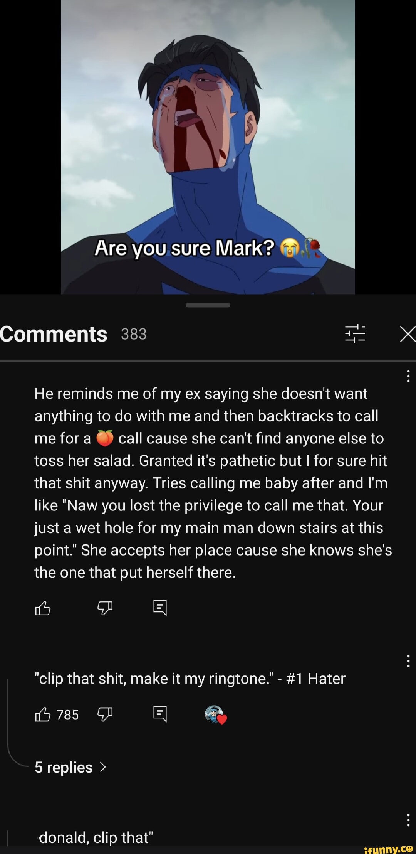
Task: Like the comment about the ex
Action: click(43, 608)
